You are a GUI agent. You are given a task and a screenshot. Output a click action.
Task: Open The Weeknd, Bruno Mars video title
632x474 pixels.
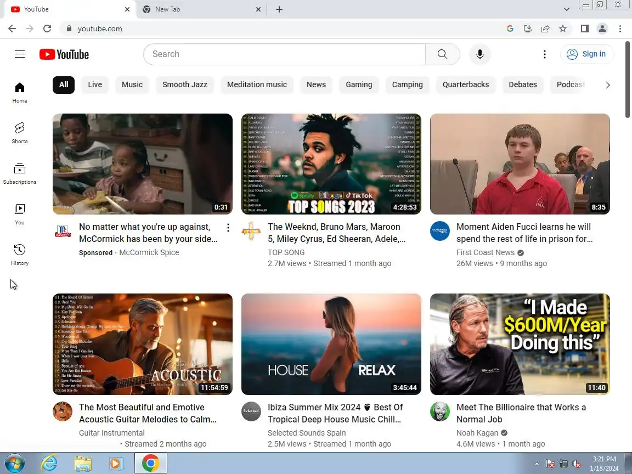(336, 233)
